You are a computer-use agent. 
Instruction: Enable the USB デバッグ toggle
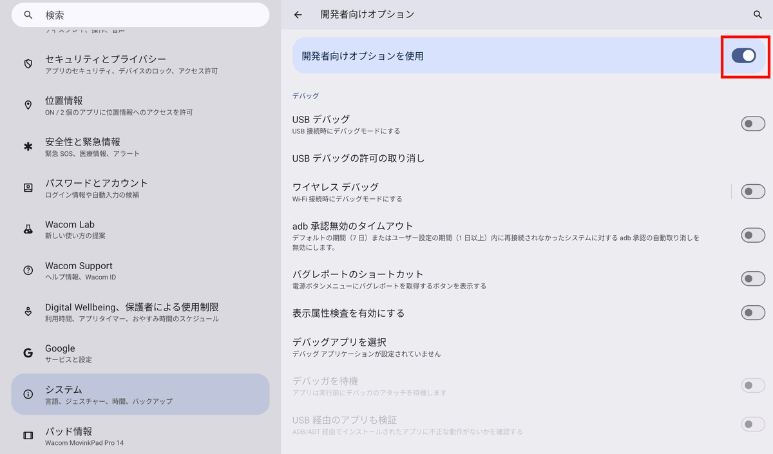point(752,124)
